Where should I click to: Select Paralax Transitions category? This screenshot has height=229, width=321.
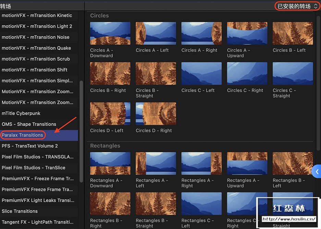tap(39, 135)
